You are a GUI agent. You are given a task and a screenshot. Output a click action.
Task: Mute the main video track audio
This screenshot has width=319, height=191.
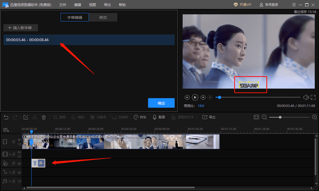click(x=19, y=144)
